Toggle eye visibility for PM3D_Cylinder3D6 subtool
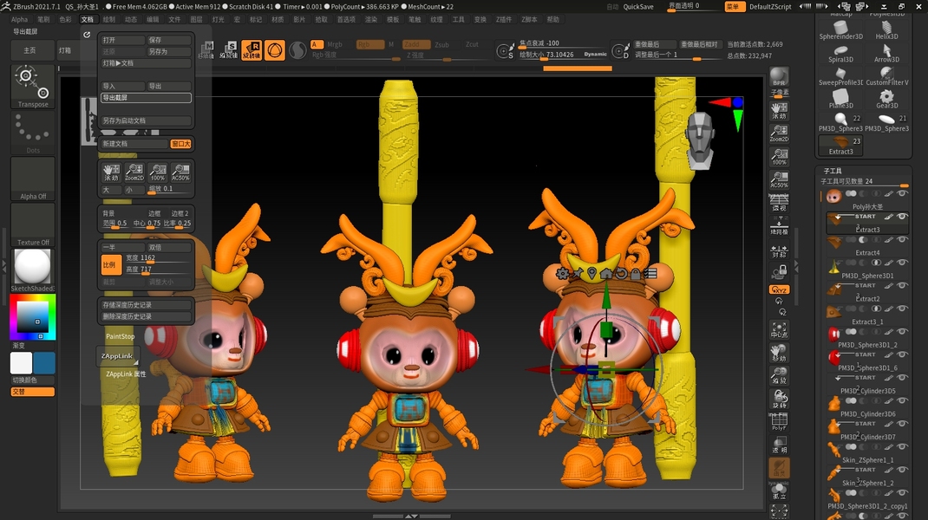 tap(902, 401)
